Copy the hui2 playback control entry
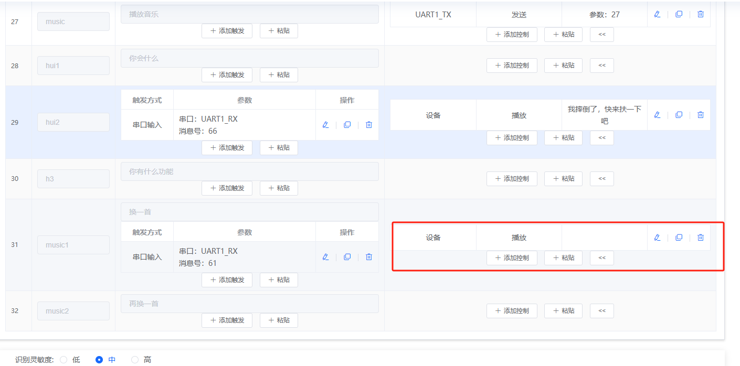The width and height of the screenshot is (740, 366). [x=679, y=115]
